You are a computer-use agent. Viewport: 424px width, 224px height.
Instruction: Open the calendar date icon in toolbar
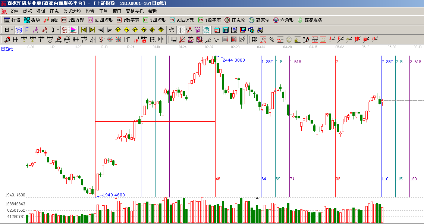pyautogui.click(x=217, y=30)
